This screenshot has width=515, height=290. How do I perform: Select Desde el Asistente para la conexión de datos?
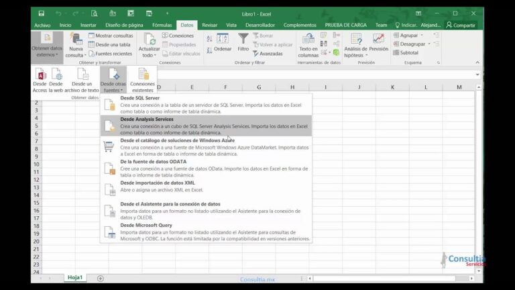206,210
